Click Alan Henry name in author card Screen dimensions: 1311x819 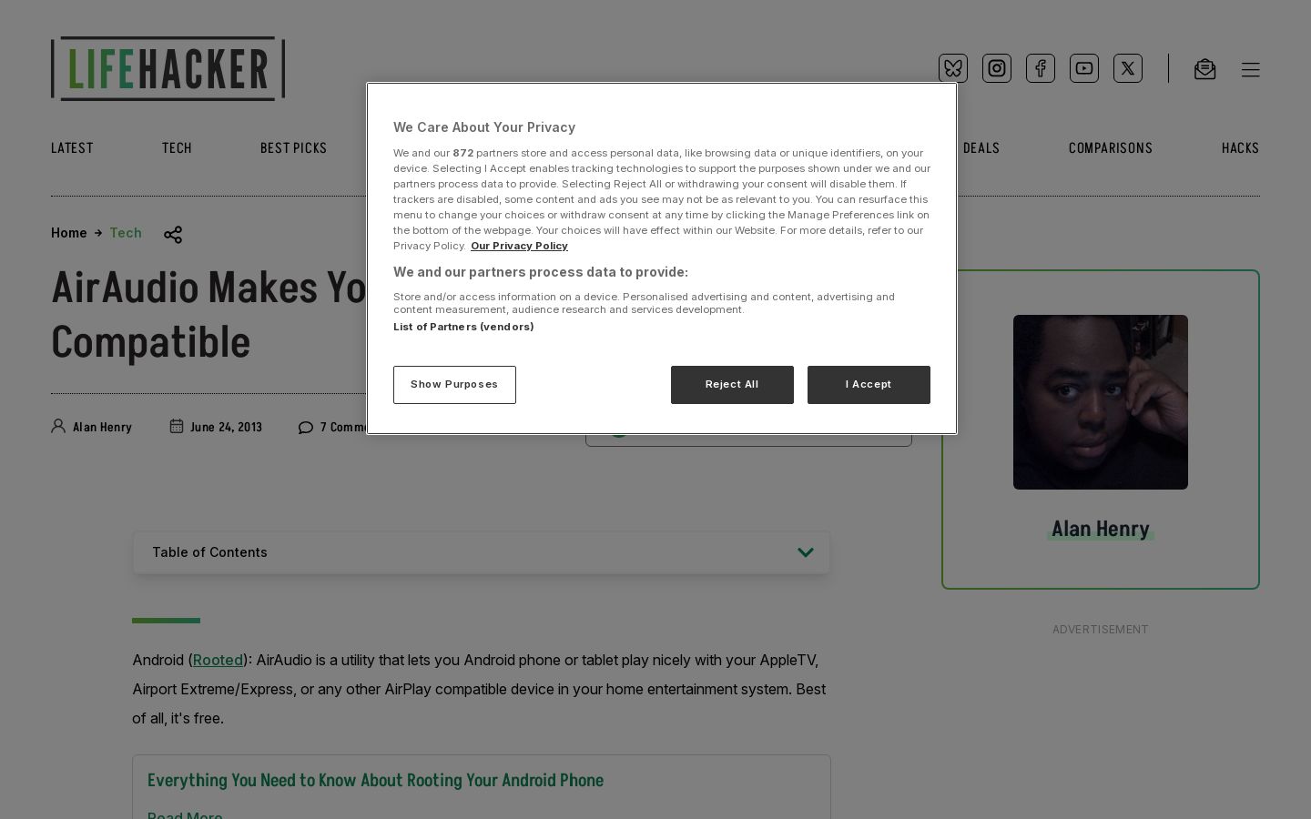point(1101,529)
